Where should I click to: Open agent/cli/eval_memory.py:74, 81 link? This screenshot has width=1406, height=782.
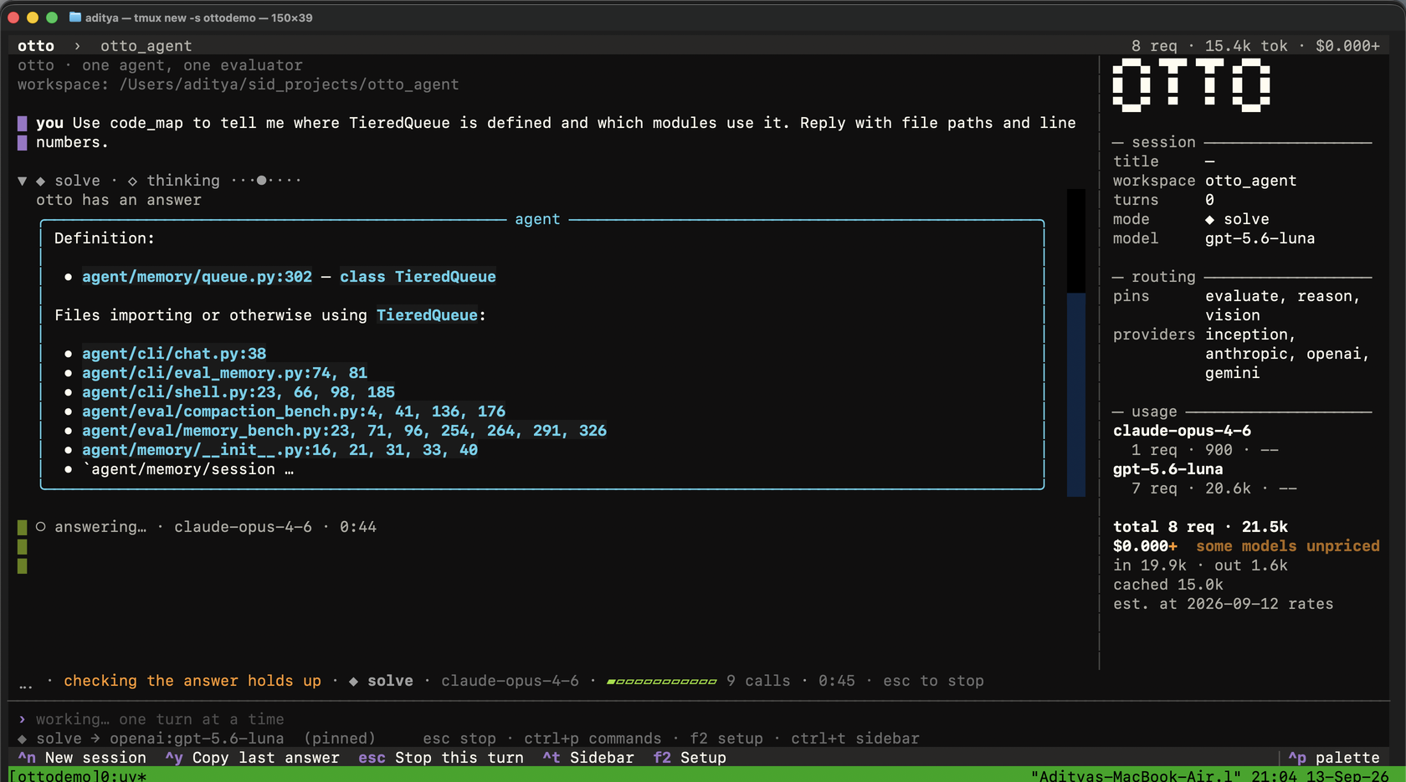click(x=224, y=373)
